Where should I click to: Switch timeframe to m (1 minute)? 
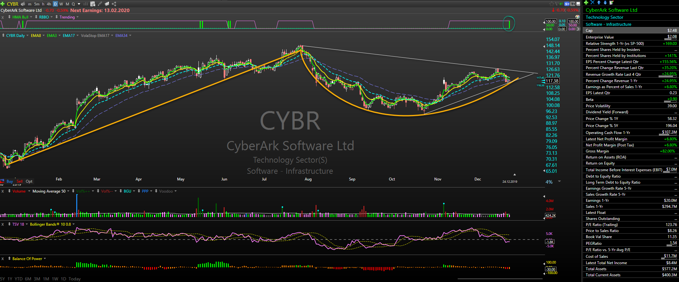click(x=30, y=4)
